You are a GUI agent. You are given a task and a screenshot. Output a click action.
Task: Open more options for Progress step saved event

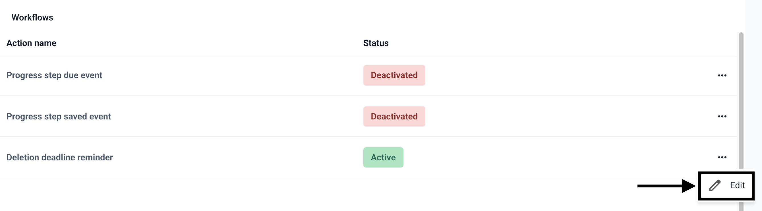(722, 116)
